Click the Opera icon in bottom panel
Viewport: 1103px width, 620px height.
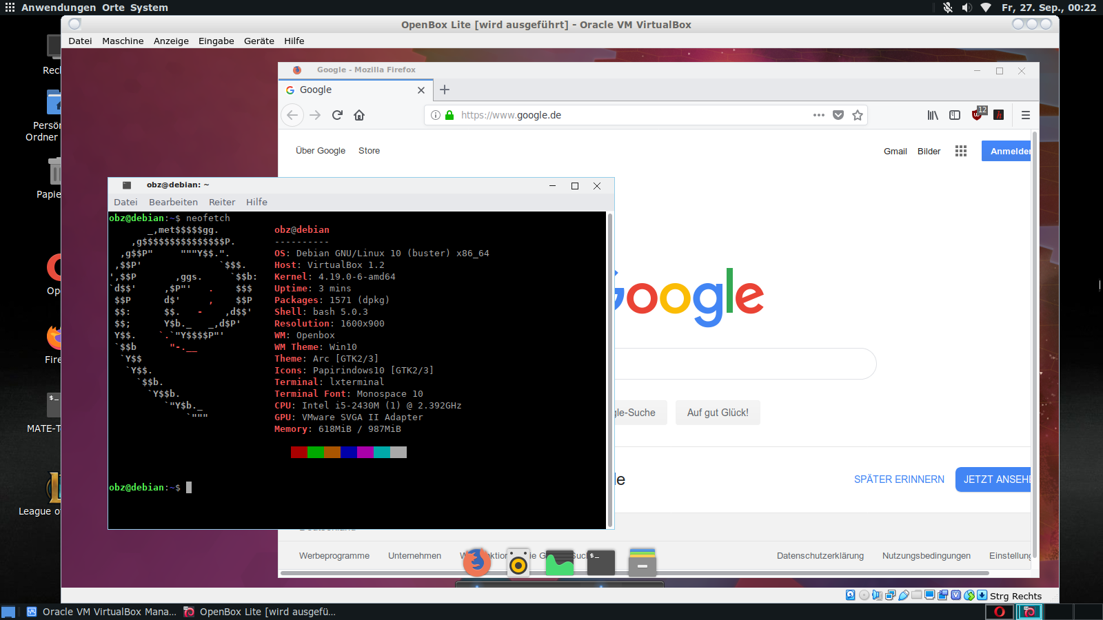point(1000,612)
